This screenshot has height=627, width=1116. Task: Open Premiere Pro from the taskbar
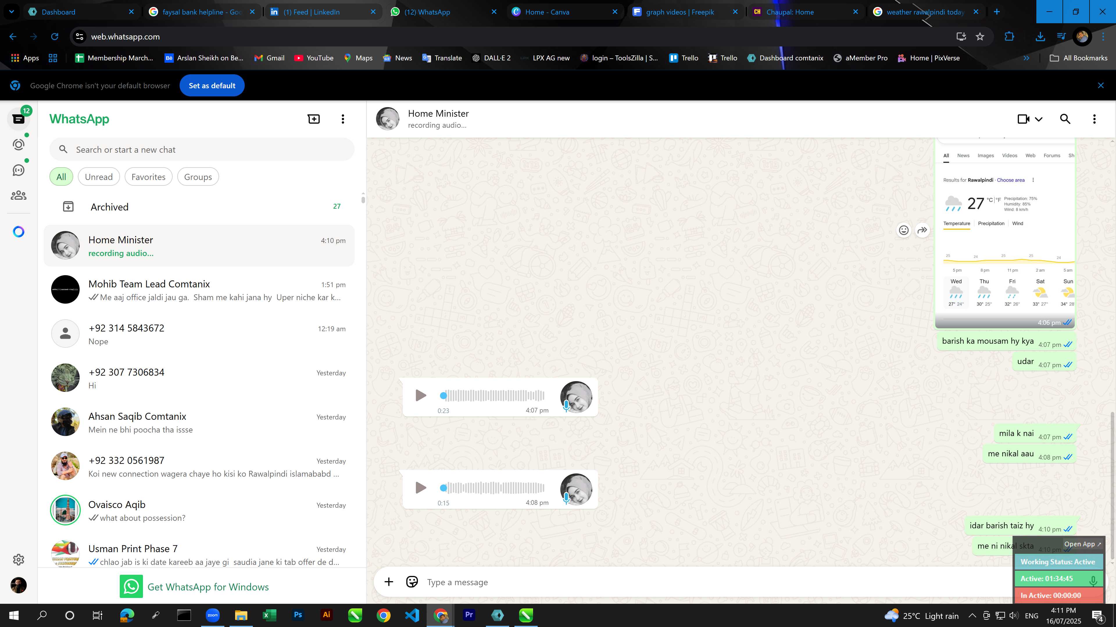tap(469, 615)
